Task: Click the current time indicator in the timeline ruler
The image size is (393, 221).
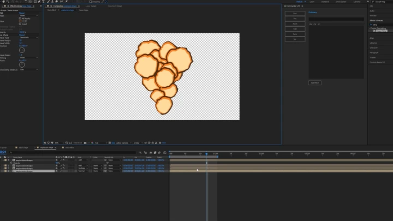Action: 206,153
